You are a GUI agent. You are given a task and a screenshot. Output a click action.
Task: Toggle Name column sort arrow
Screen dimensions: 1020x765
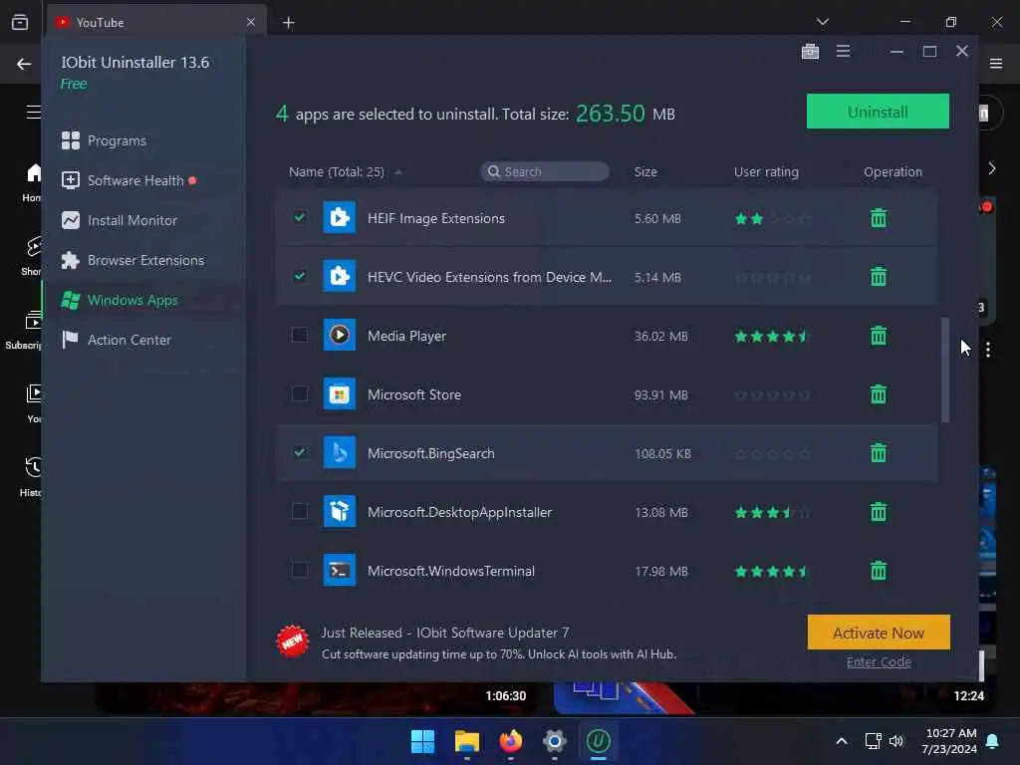tap(398, 171)
